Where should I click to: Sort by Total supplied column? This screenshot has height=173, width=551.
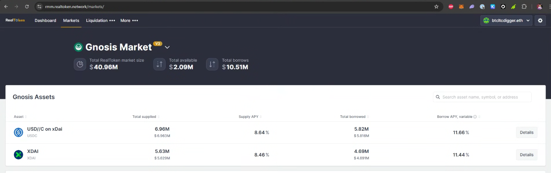146,117
